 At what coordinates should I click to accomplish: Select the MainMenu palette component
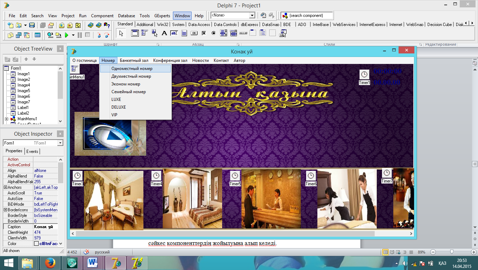144,33
